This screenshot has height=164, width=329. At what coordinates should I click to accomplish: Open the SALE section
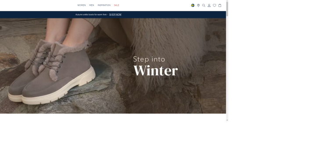click(x=116, y=5)
